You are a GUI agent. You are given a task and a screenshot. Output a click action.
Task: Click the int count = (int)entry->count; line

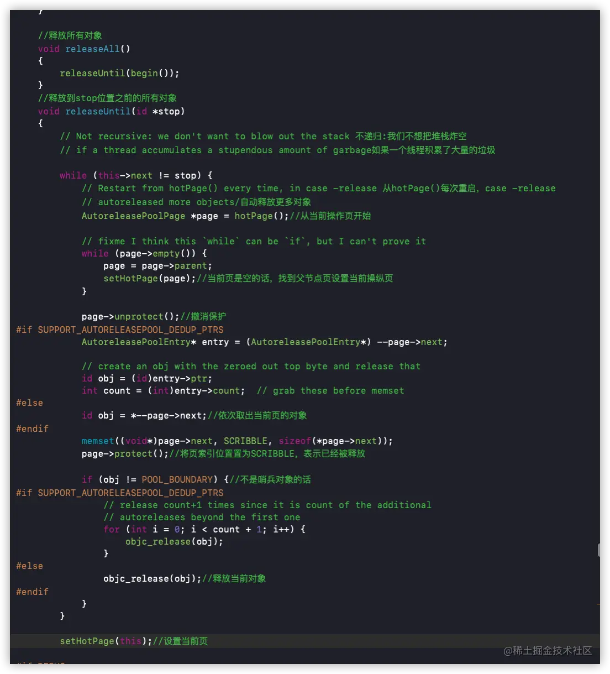pyautogui.click(x=243, y=390)
